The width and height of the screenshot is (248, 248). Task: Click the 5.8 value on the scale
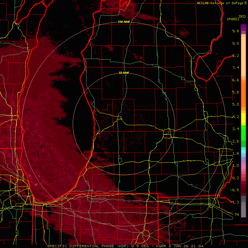236,92
